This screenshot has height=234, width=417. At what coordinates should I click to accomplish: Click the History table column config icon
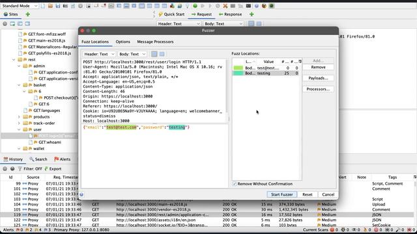415,177
